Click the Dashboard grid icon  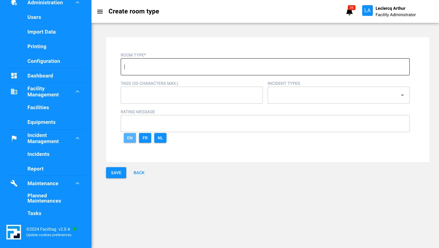pos(14,76)
